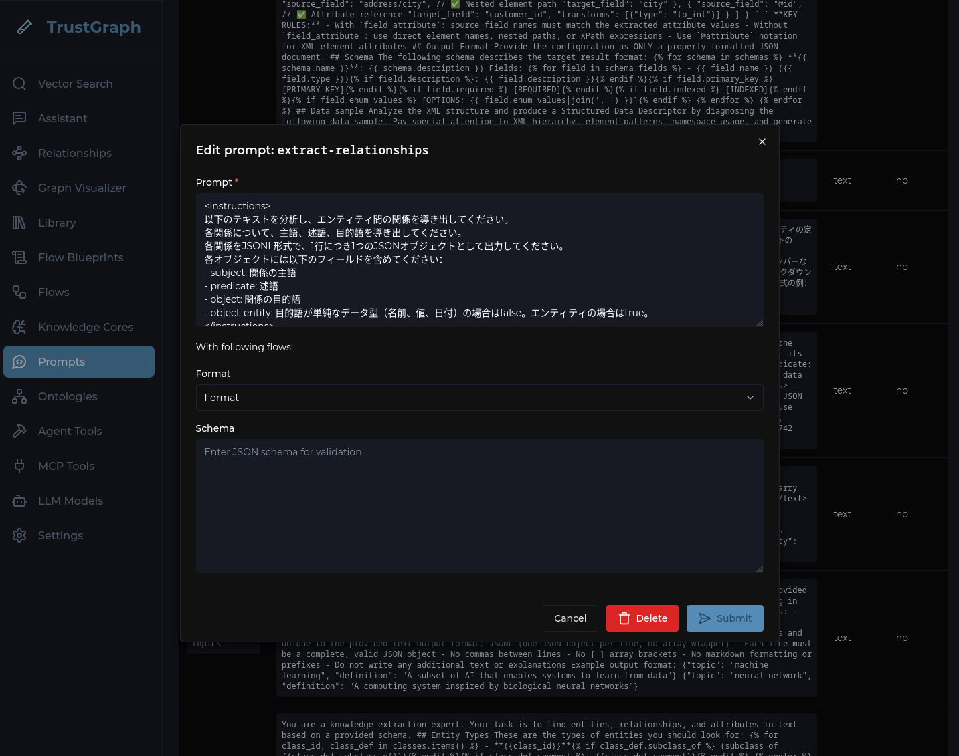Navigate to the Graph Visualizer menu entry
Viewport: 959px width, 756px height.
pos(82,188)
